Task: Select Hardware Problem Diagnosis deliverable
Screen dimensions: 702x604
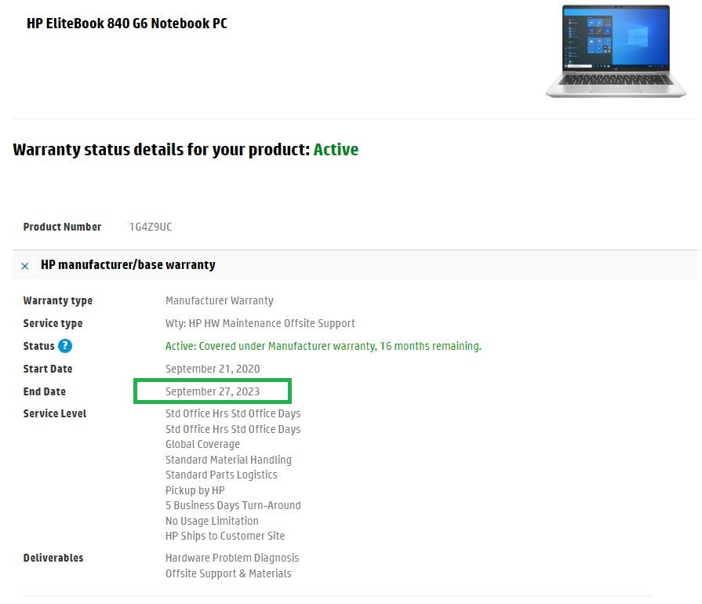Action: click(232, 558)
